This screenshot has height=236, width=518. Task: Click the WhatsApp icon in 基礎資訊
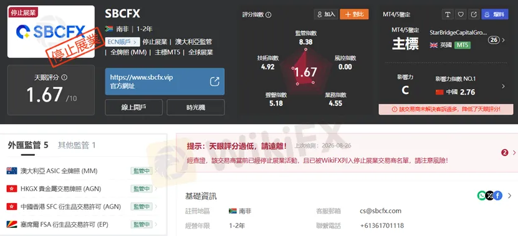click(x=482, y=196)
